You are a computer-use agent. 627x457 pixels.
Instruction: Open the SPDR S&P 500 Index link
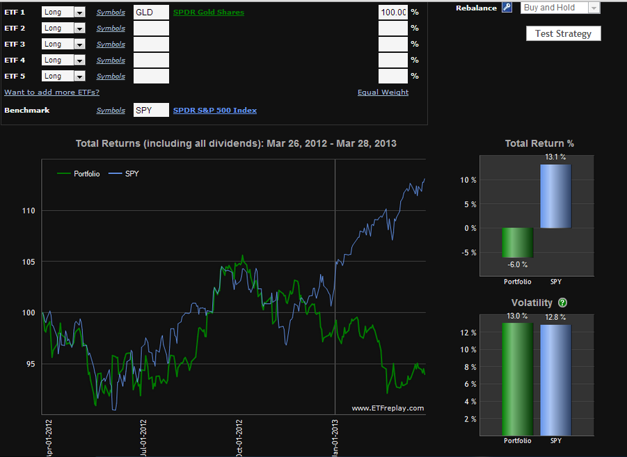click(214, 110)
